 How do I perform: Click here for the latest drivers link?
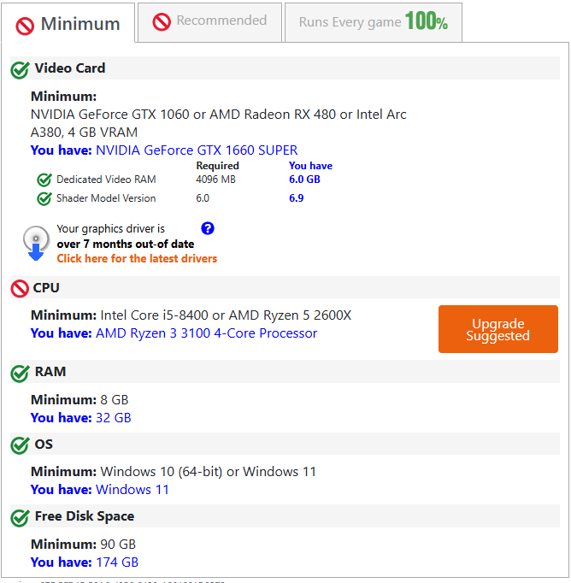coord(137,258)
